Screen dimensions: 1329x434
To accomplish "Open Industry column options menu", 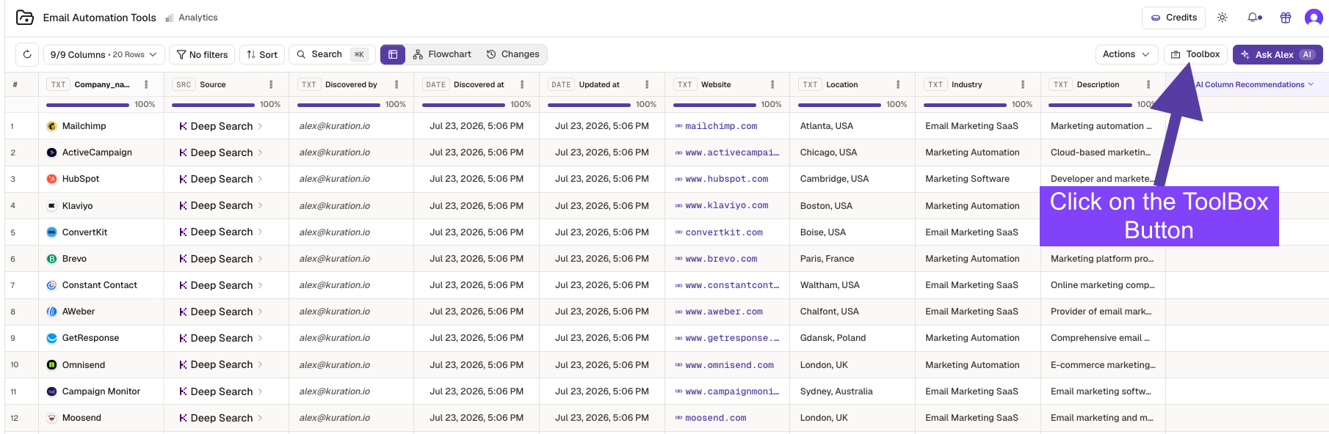I will [1023, 84].
